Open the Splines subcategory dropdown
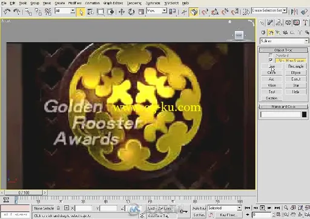Screen dimensions: 310x219 [284, 41]
